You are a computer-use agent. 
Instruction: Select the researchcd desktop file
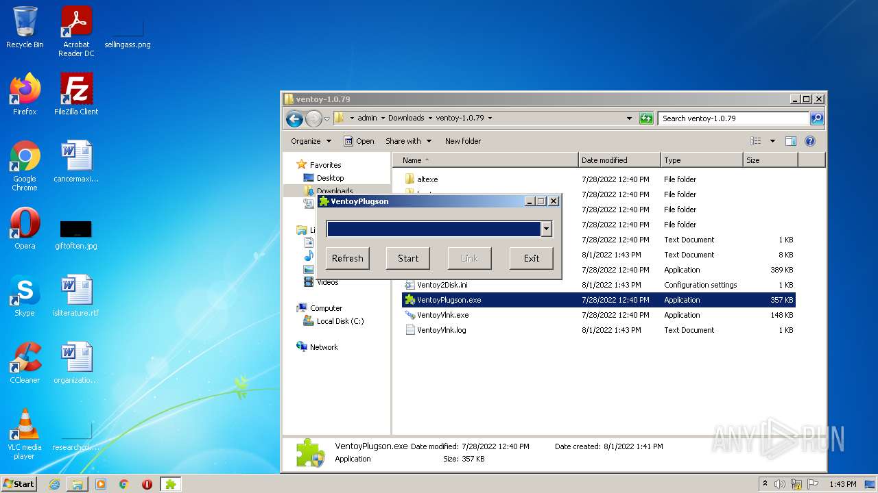[x=76, y=438]
